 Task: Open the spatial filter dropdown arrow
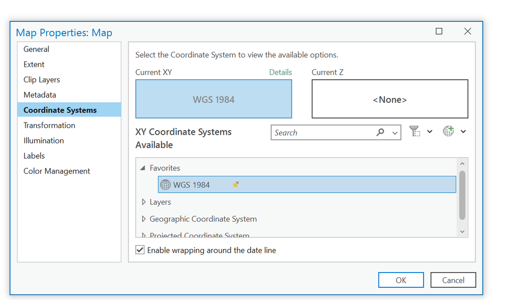[430, 132]
